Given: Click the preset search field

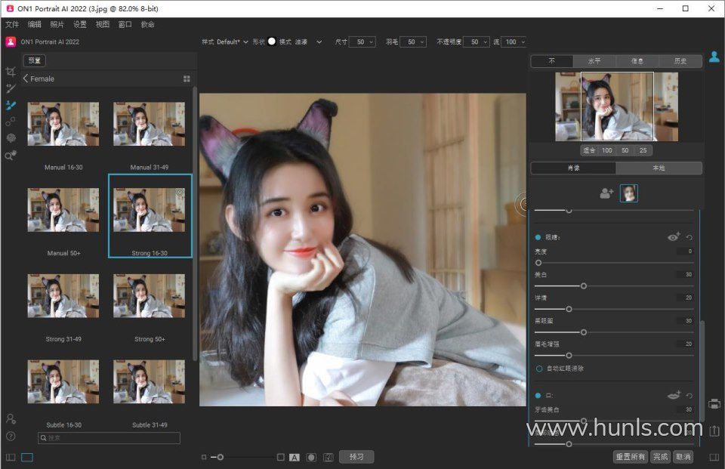Looking at the screenshot, I should [109, 438].
